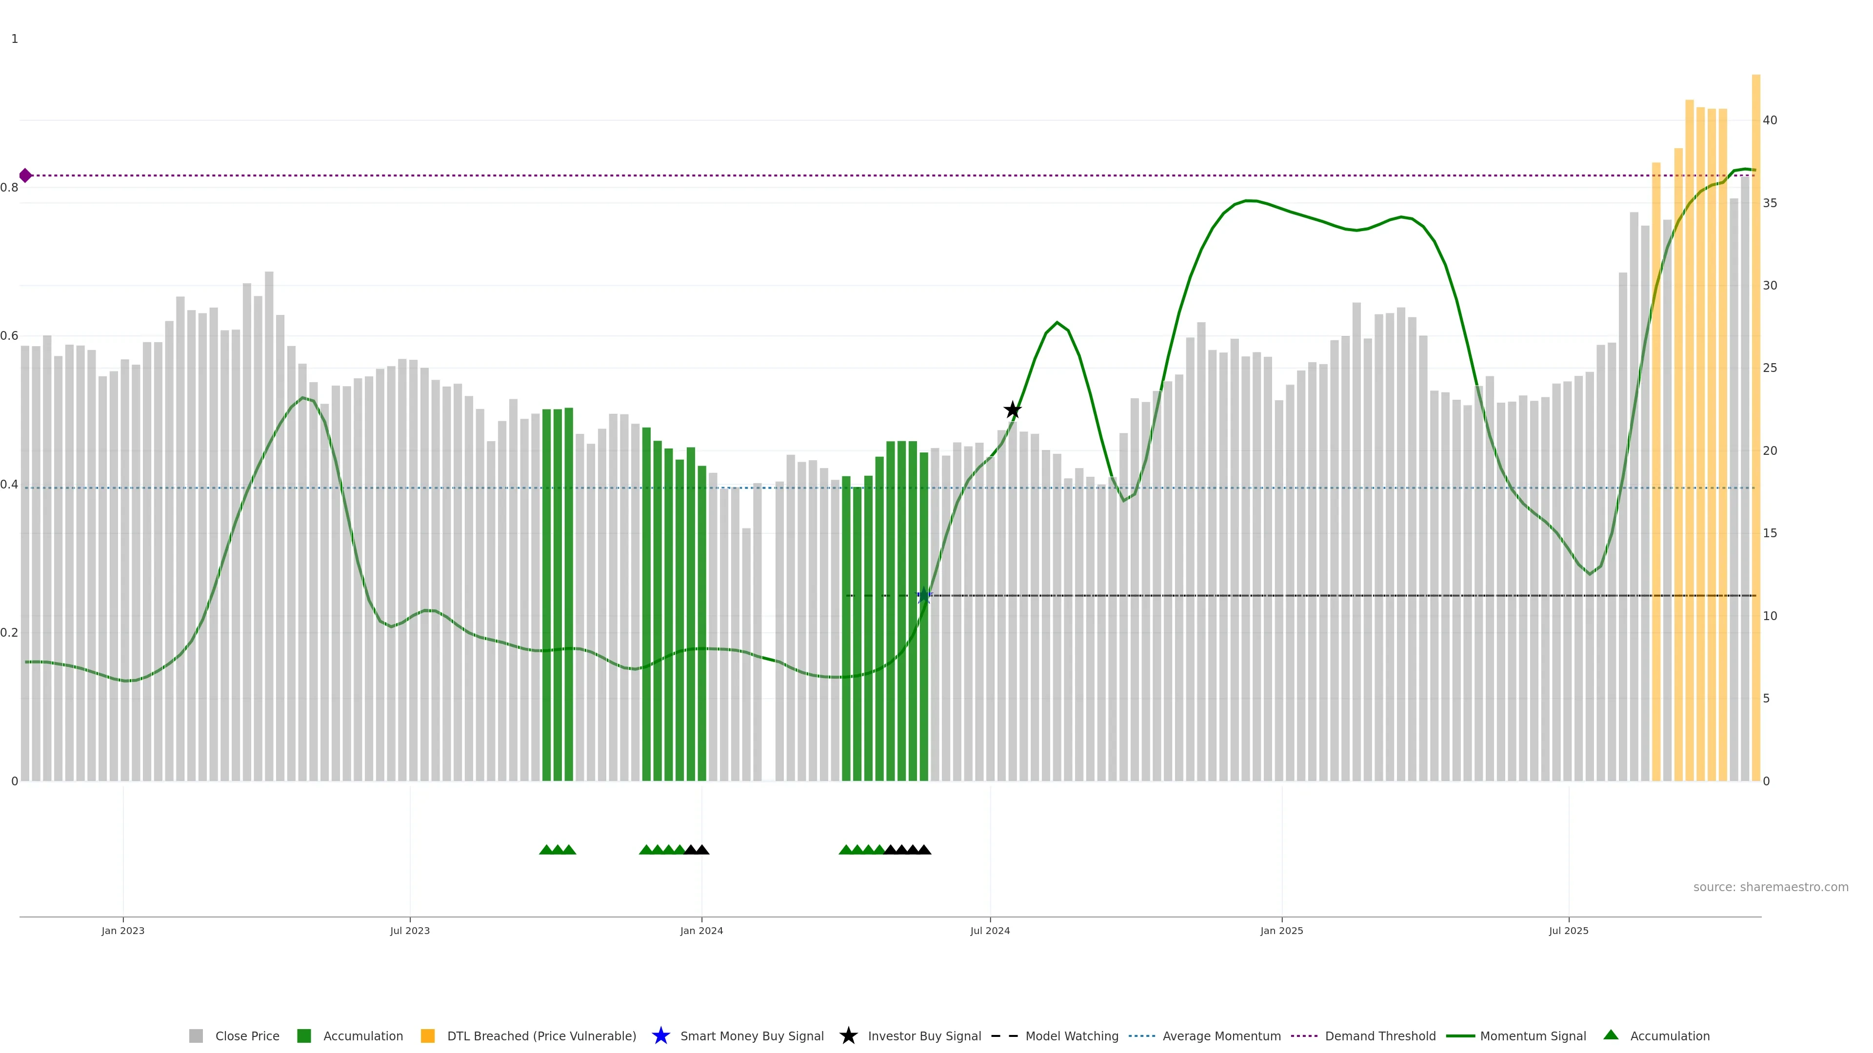Click the blue Smart Money star on chart
Image resolution: width=1873 pixels, height=1053 pixels.
pos(924,596)
